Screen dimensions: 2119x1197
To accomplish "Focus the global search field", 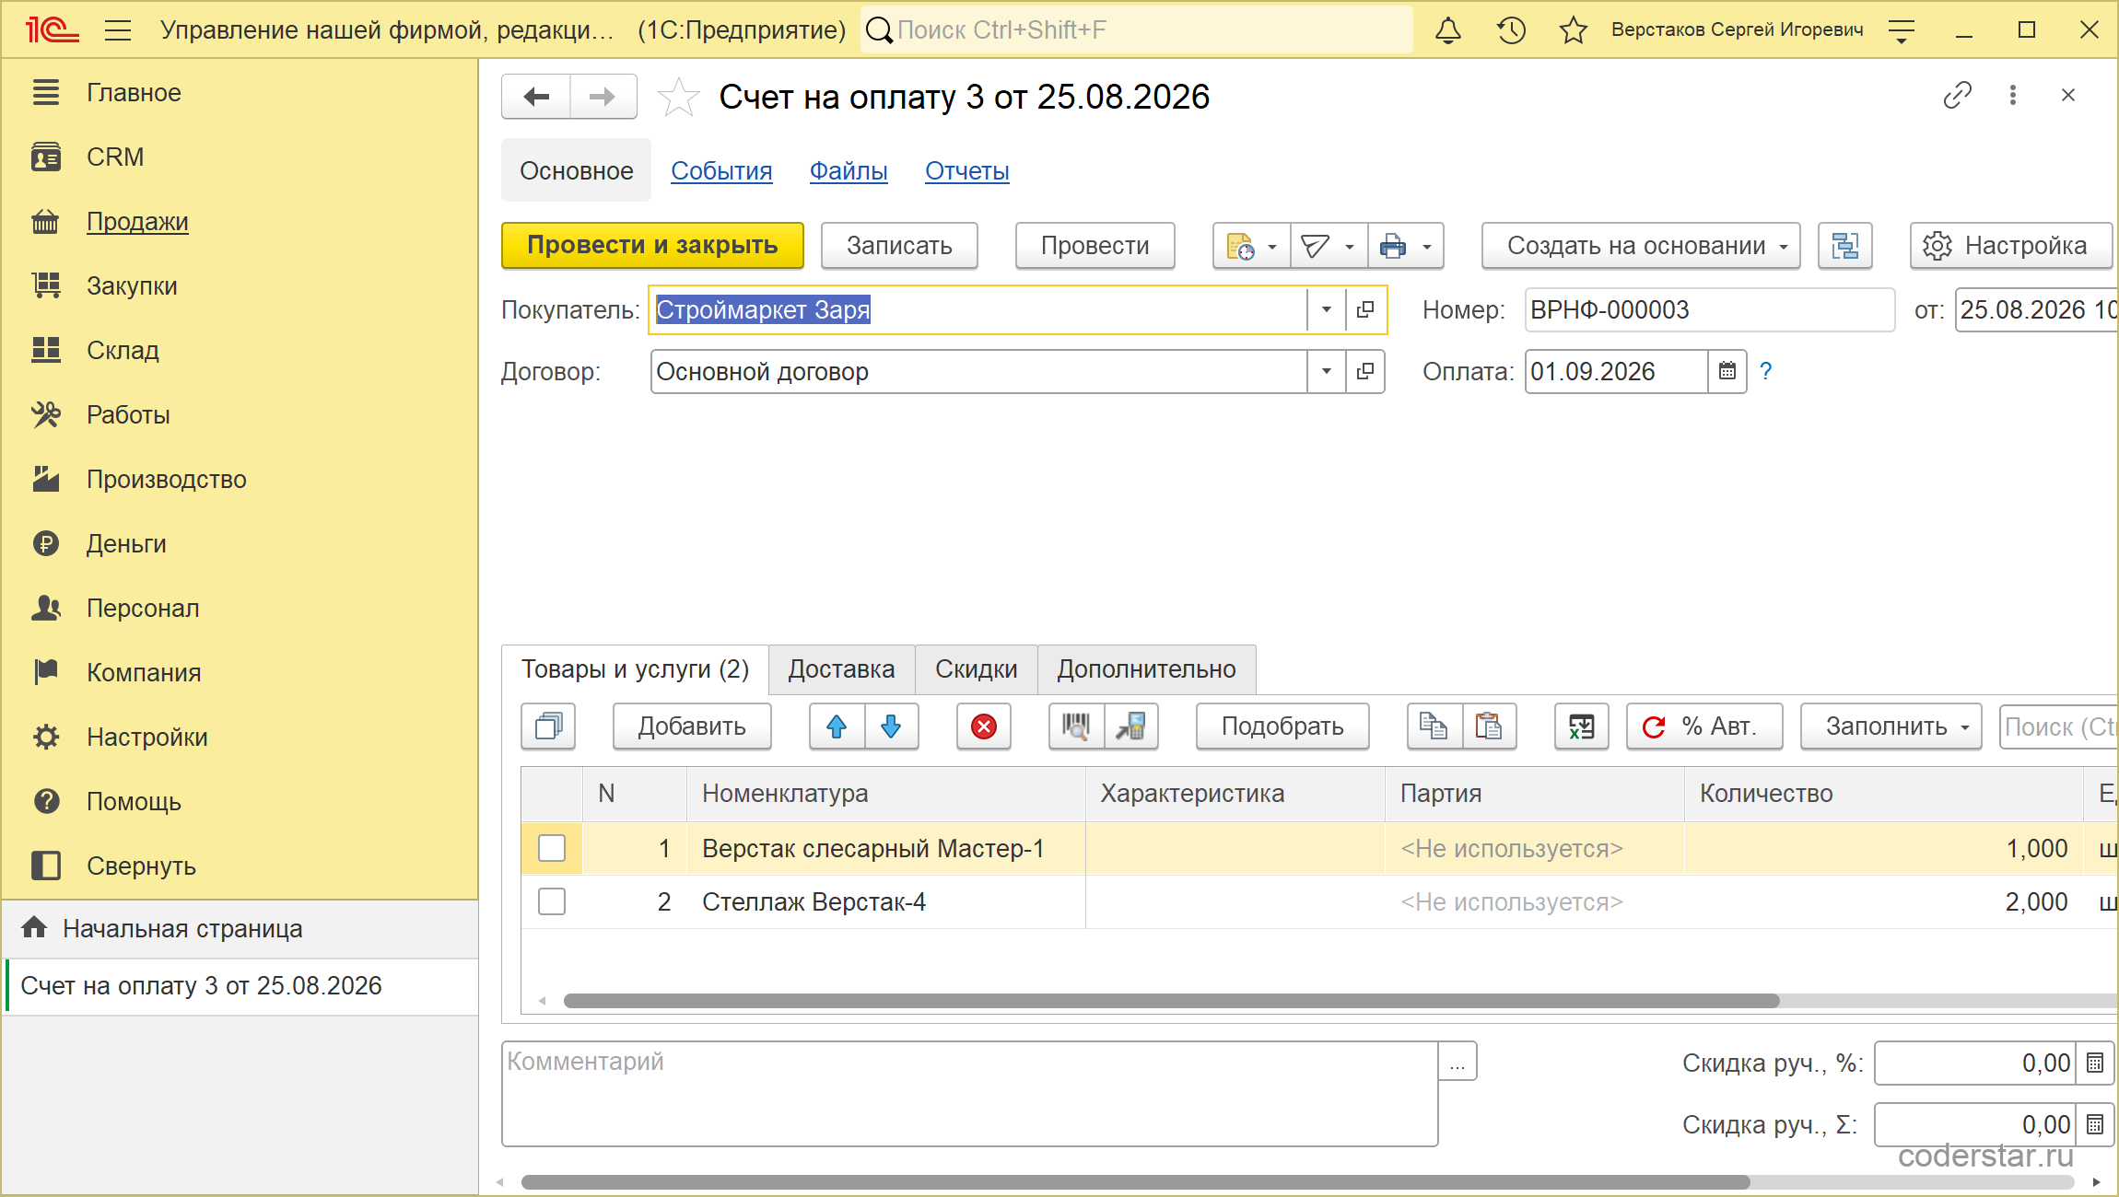I will (1137, 30).
